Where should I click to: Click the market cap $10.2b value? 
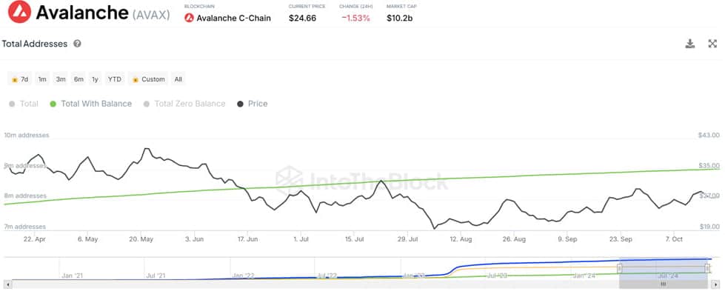[x=400, y=19]
